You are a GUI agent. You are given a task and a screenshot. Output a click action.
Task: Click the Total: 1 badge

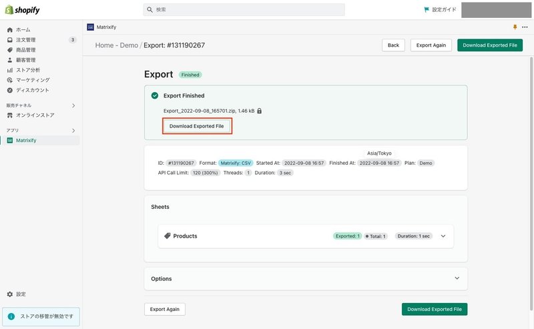(x=376, y=236)
